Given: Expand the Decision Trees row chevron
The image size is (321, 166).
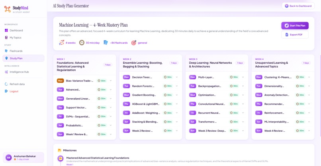Looking at the screenshot, I should point(177,77).
